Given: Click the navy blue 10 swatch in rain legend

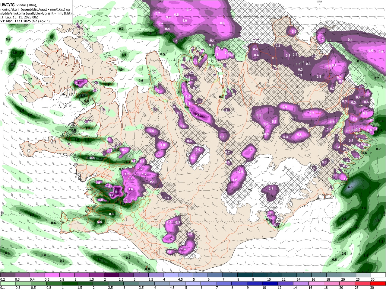Looking at the screenshot, I should 270,283.
